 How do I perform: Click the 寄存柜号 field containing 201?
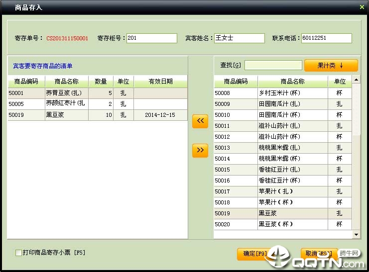point(151,38)
